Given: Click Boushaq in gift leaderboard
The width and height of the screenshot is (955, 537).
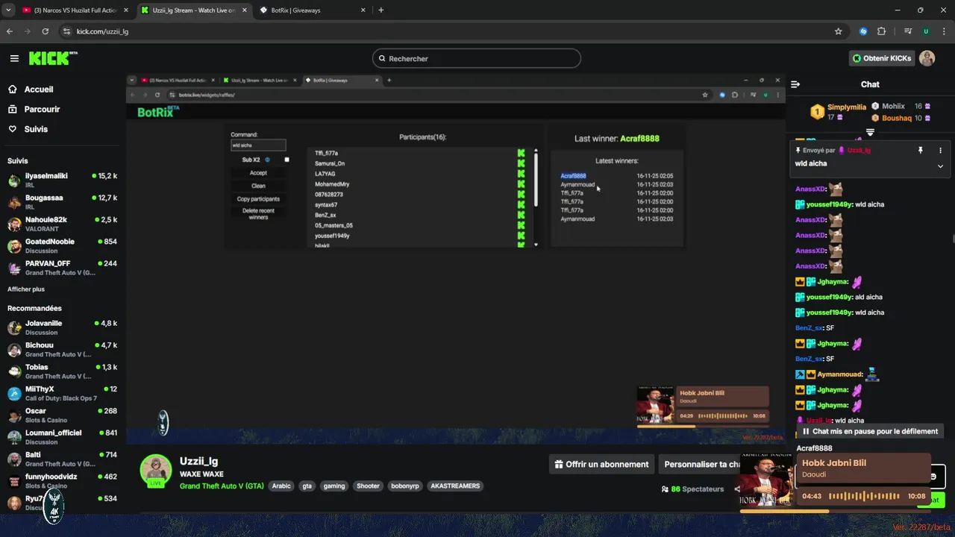Looking at the screenshot, I should [x=897, y=119].
